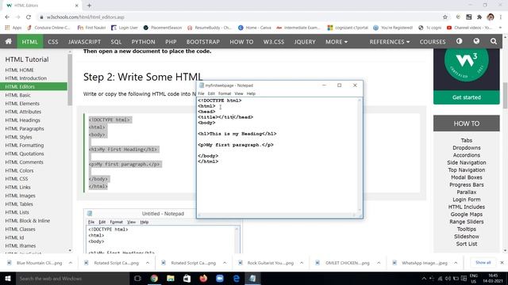Expand the REFERENCES dropdown in navbar

pos(390,42)
